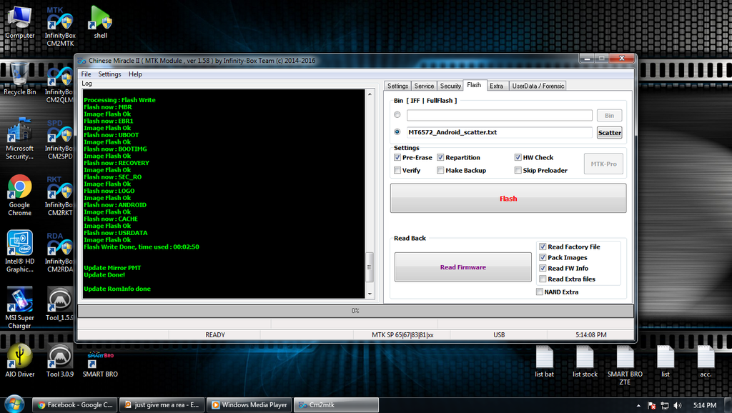732x413 pixels.
Task: Click the log scroll up arrow
Action: [x=370, y=94]
